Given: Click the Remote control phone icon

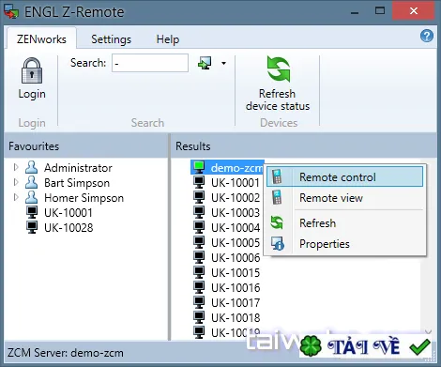Looking at the screenshot, I should click(277, 176).
